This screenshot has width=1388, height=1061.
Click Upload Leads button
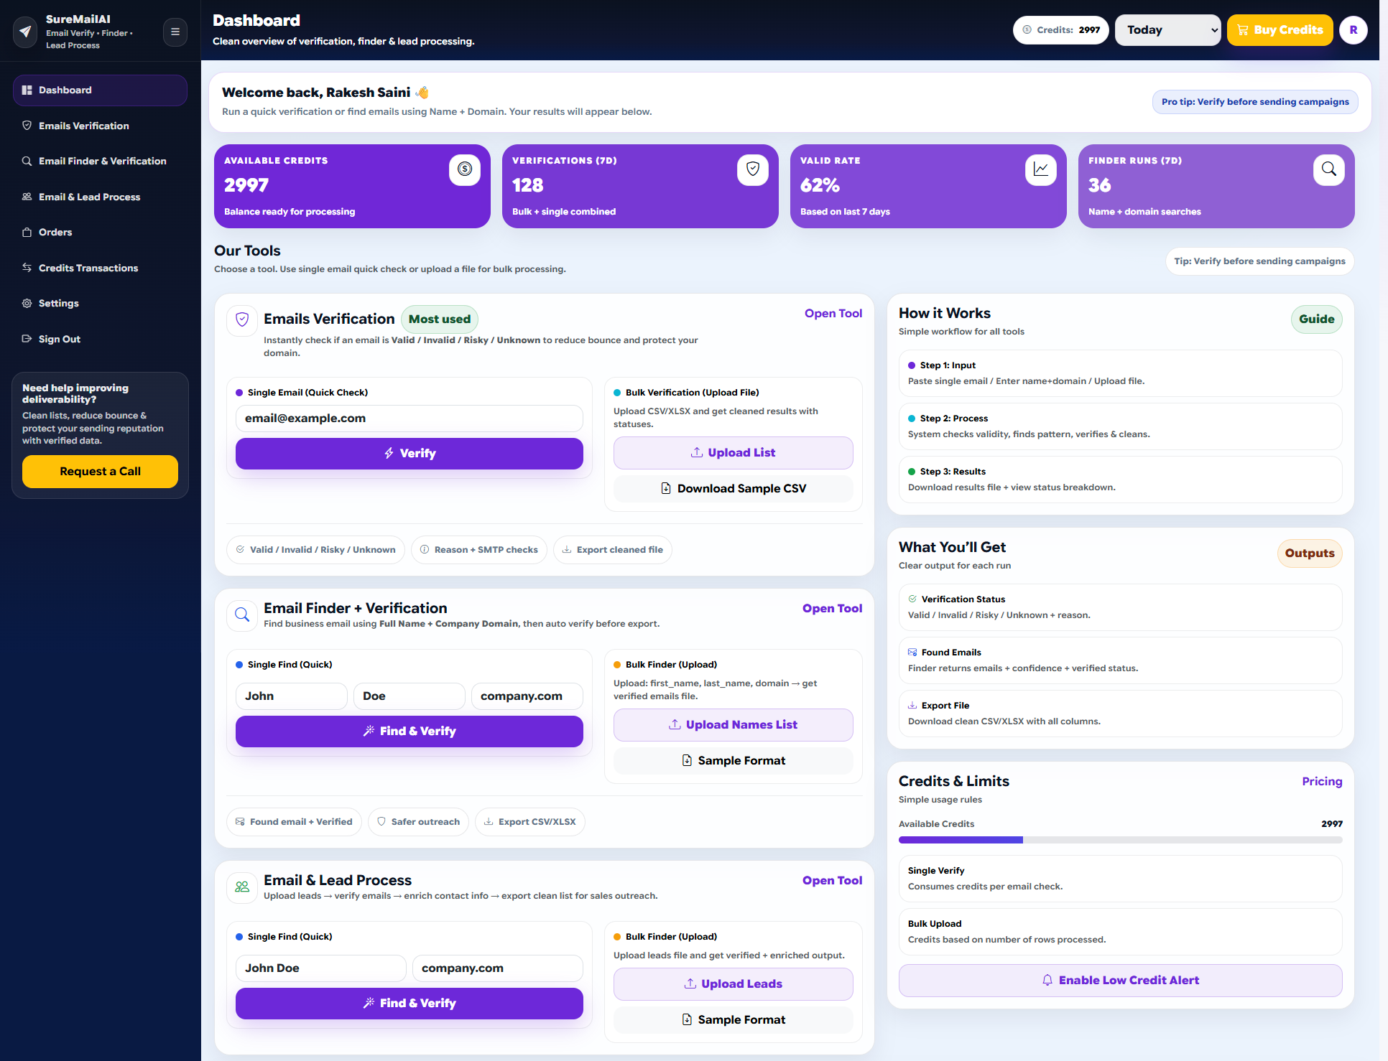point(733,984)
